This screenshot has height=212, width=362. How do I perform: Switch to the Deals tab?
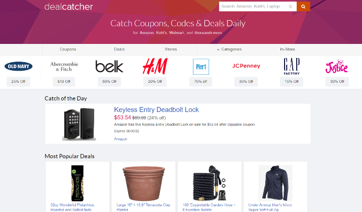pos(119,49)
